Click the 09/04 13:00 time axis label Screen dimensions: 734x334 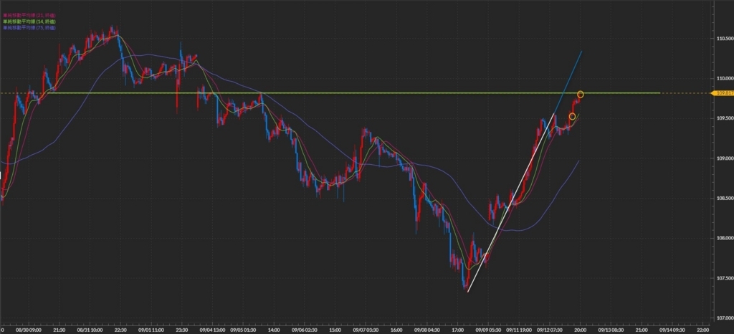click(213, 330)
